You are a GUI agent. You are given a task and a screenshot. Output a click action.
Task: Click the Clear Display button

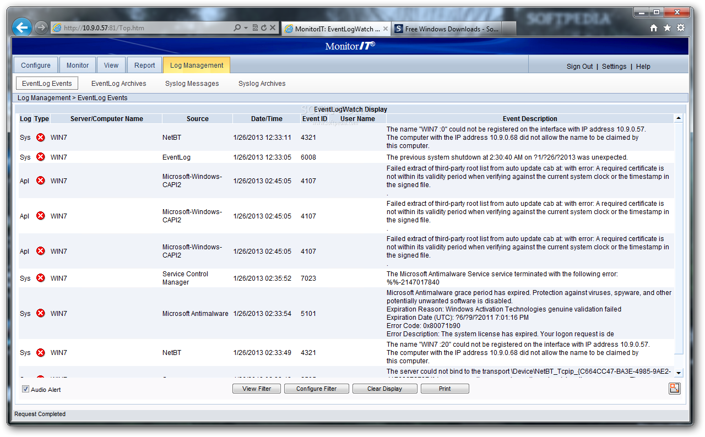tap(384, 389)
